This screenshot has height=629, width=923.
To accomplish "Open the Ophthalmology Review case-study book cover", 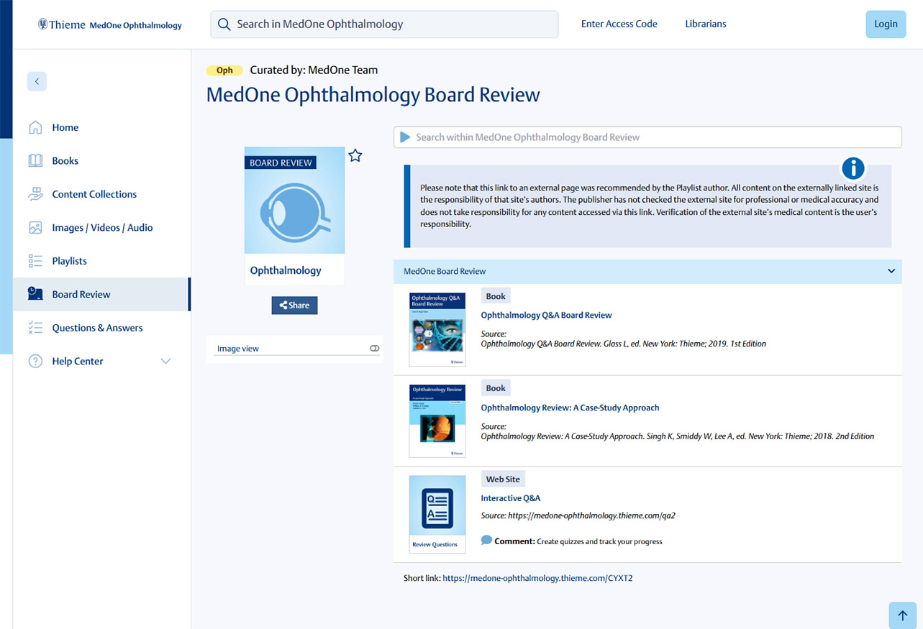I will 437,421.
